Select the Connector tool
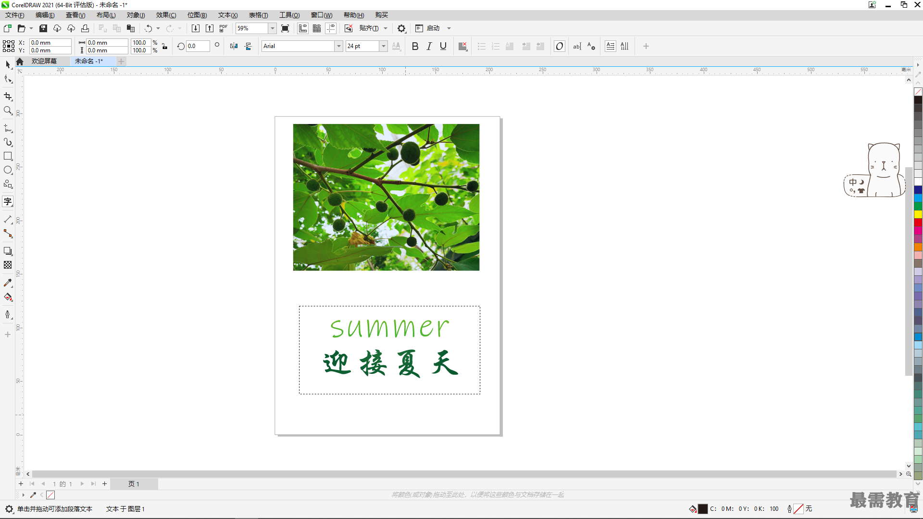Screen dimensions: 923x519 coord(8,234)
